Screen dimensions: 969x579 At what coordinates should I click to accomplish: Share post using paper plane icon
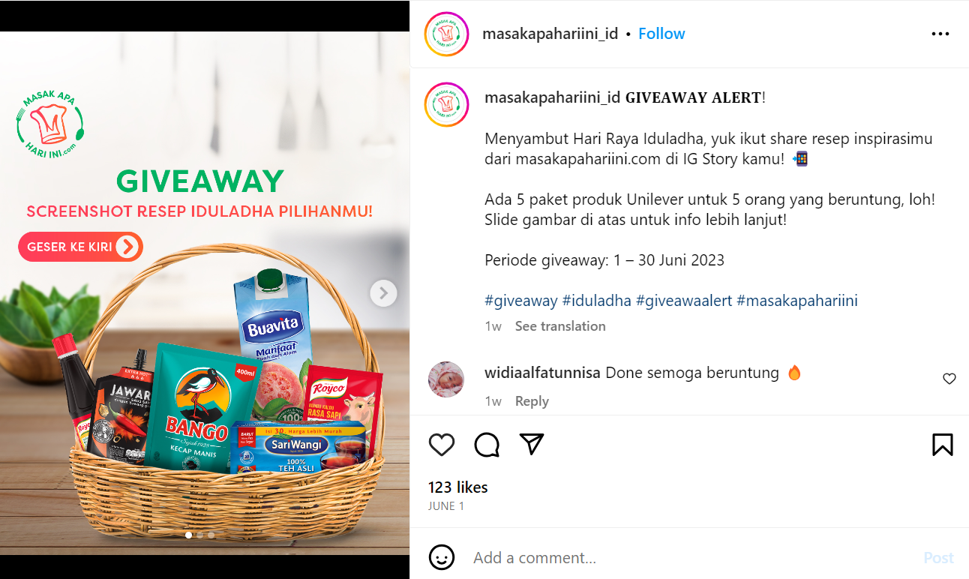point(532,444)
